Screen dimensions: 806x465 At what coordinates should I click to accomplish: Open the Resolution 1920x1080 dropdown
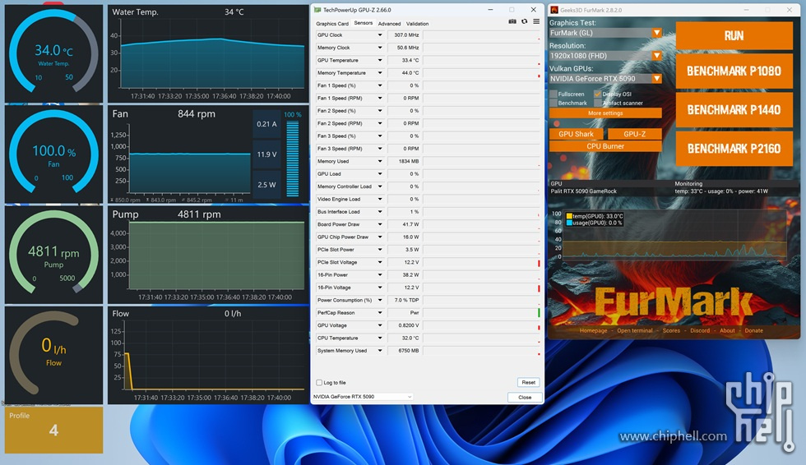(605, 55)
